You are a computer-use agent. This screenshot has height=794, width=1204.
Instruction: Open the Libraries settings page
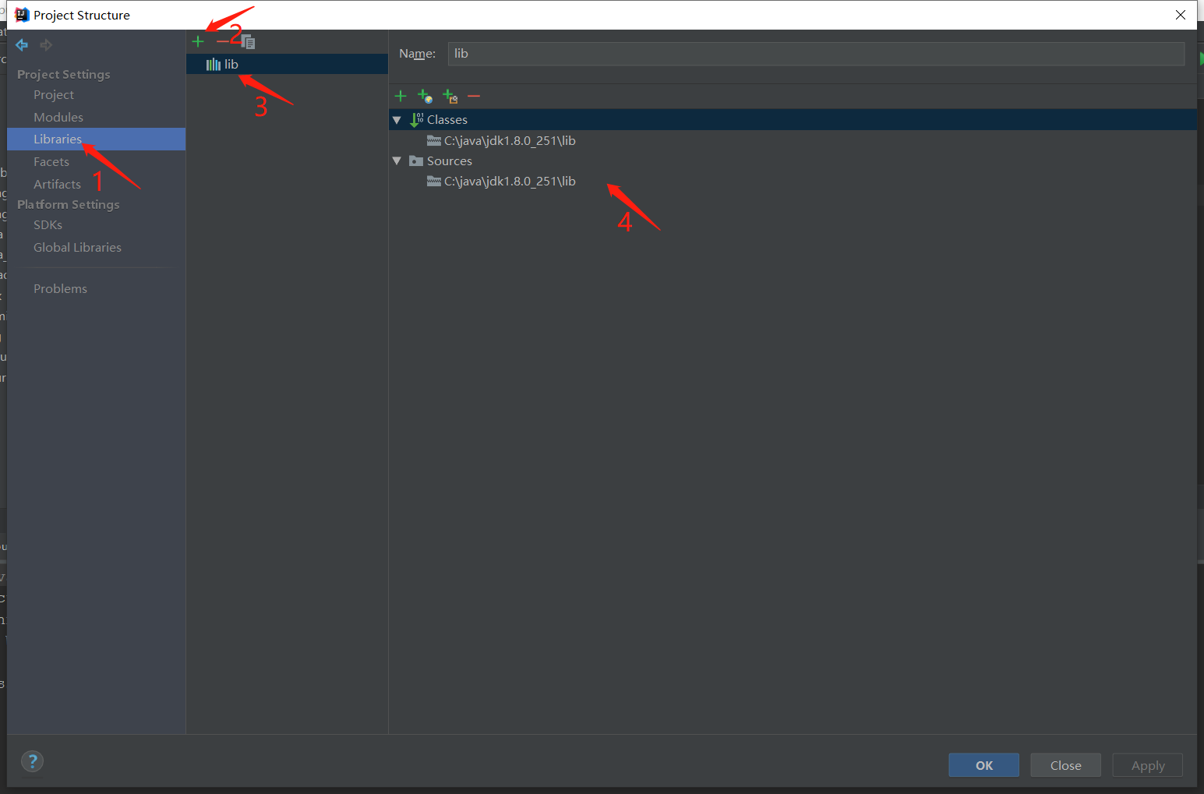[96, 139]
